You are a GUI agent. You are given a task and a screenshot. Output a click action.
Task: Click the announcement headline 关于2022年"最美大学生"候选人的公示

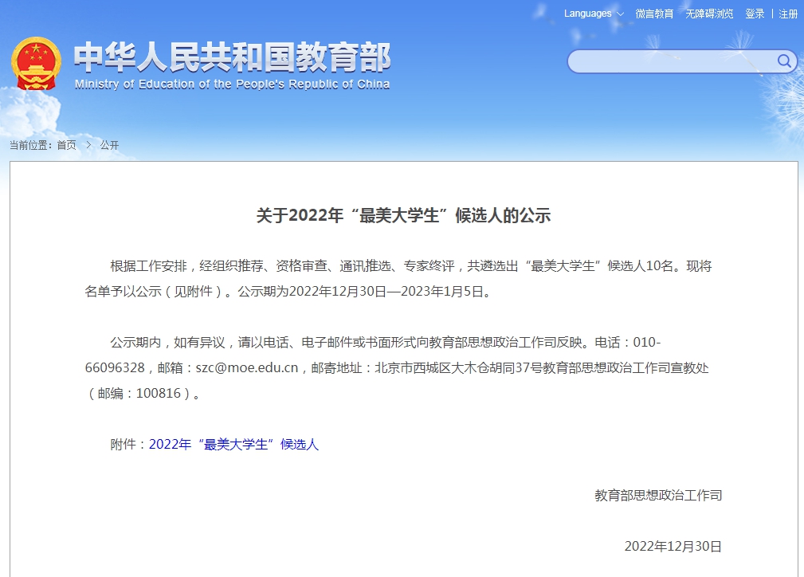[403, 215]
